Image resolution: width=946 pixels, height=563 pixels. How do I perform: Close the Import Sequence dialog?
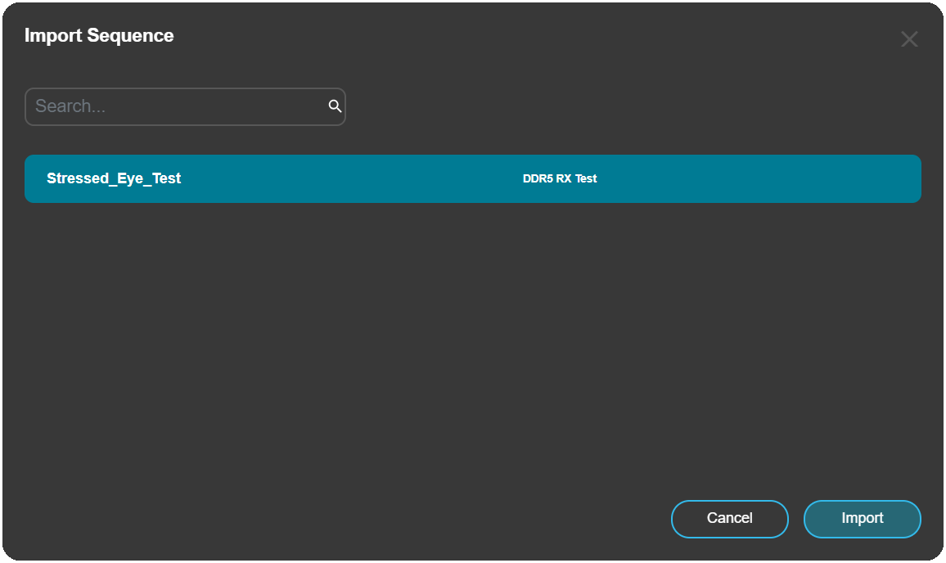coord(908,39)
